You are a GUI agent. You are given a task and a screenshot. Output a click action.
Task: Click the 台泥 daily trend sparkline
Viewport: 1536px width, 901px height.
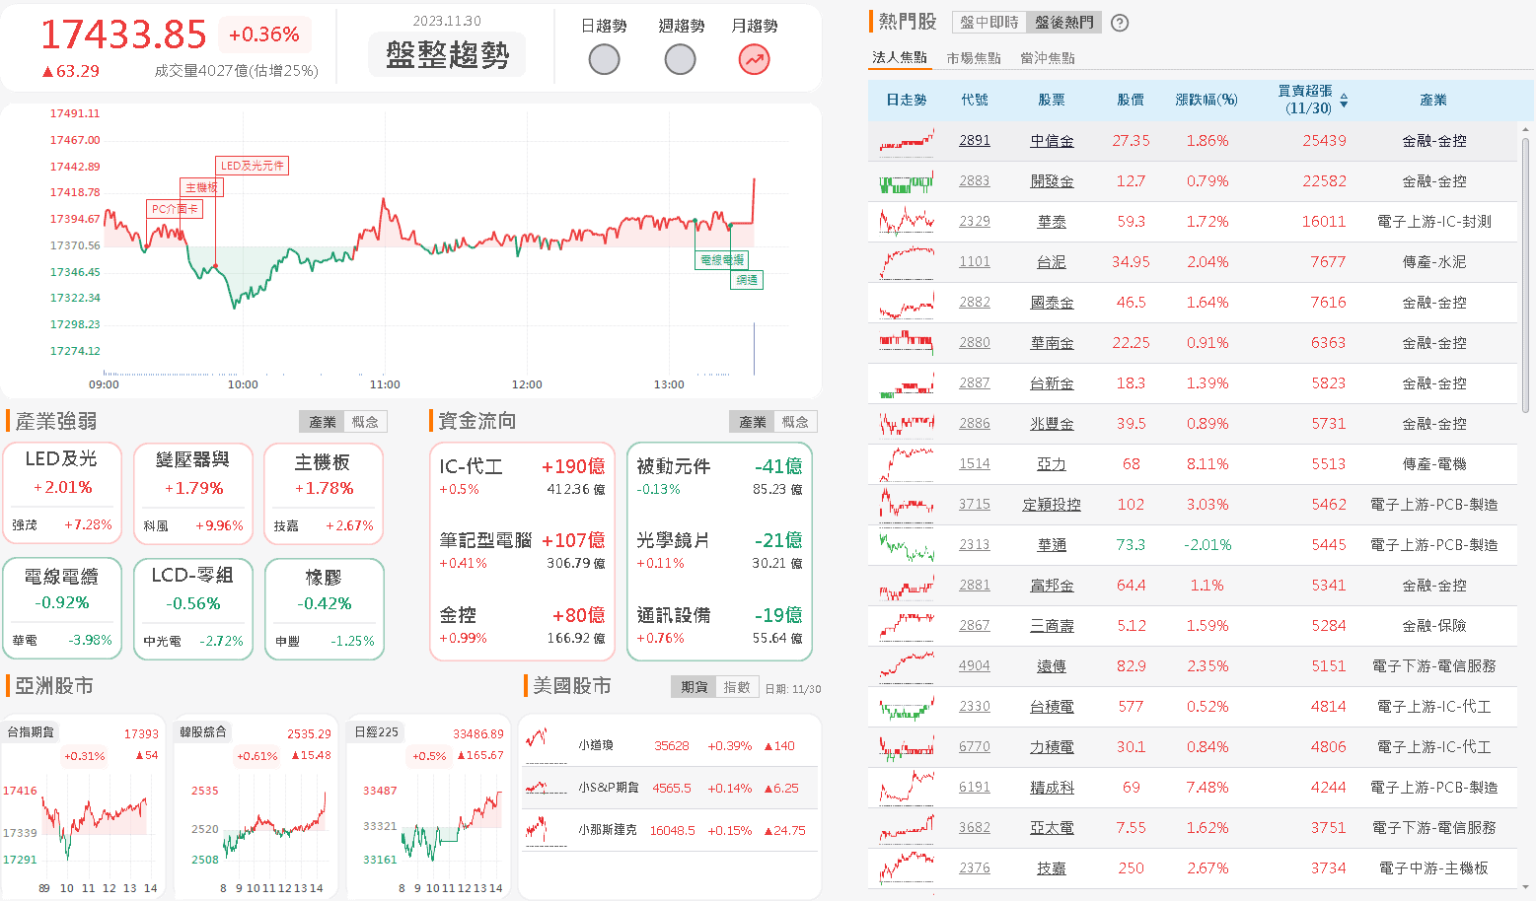point(907,262)
